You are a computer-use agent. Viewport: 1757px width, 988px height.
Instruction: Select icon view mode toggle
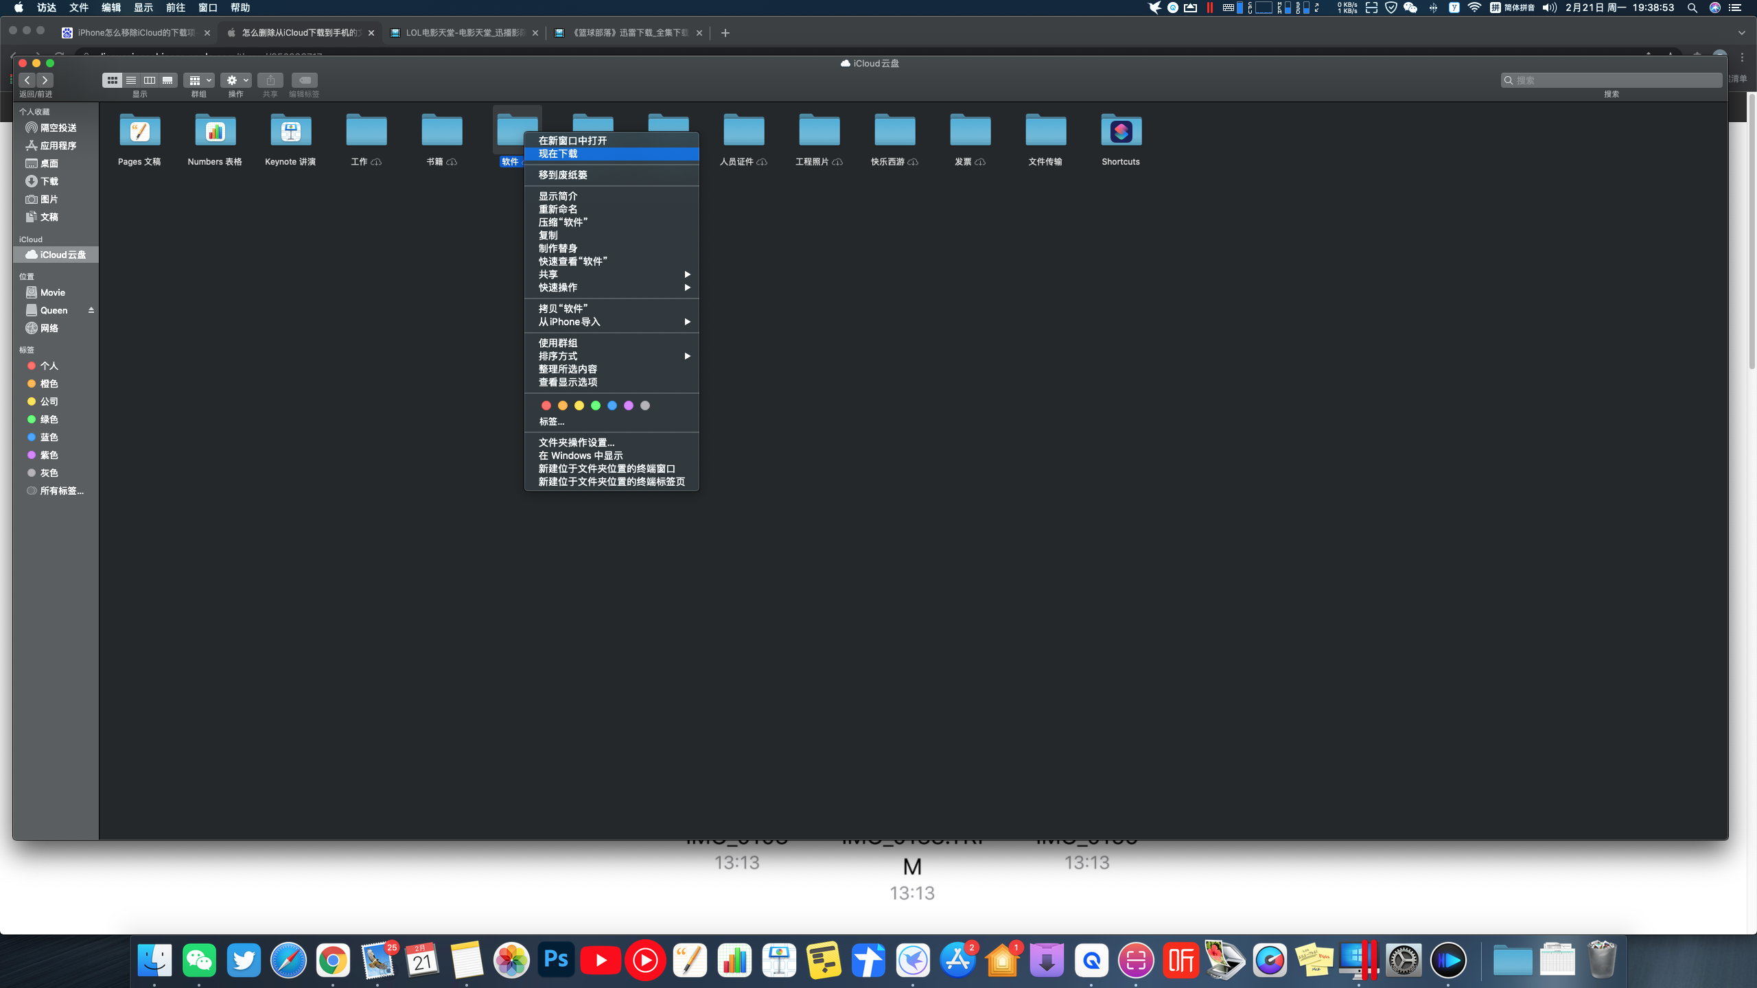click(x=112, y=80)
